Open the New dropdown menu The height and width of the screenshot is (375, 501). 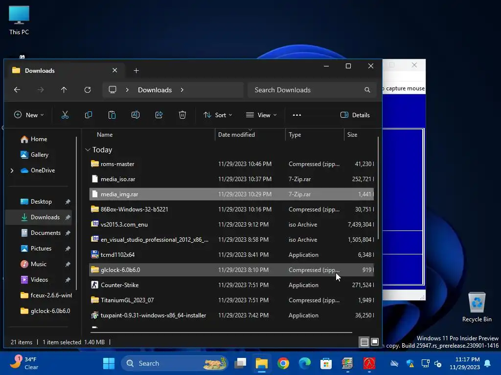[x=29, y=115]
